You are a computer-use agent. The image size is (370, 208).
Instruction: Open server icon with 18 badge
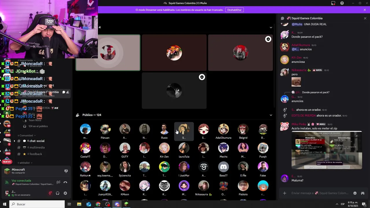7,124
